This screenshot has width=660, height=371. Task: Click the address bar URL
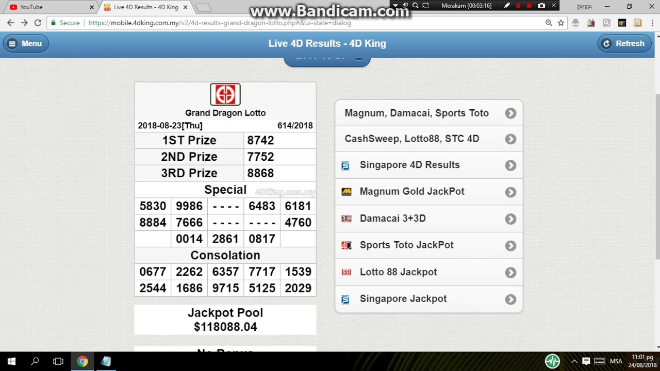pyautogui.click(x=220, y=23)
